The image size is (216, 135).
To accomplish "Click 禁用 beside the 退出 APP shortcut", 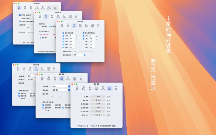I will point(108,115).
